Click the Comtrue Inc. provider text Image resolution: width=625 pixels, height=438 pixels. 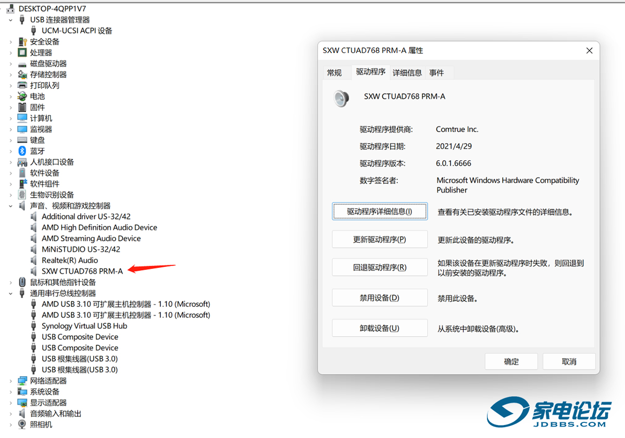[x=457, y=129]
